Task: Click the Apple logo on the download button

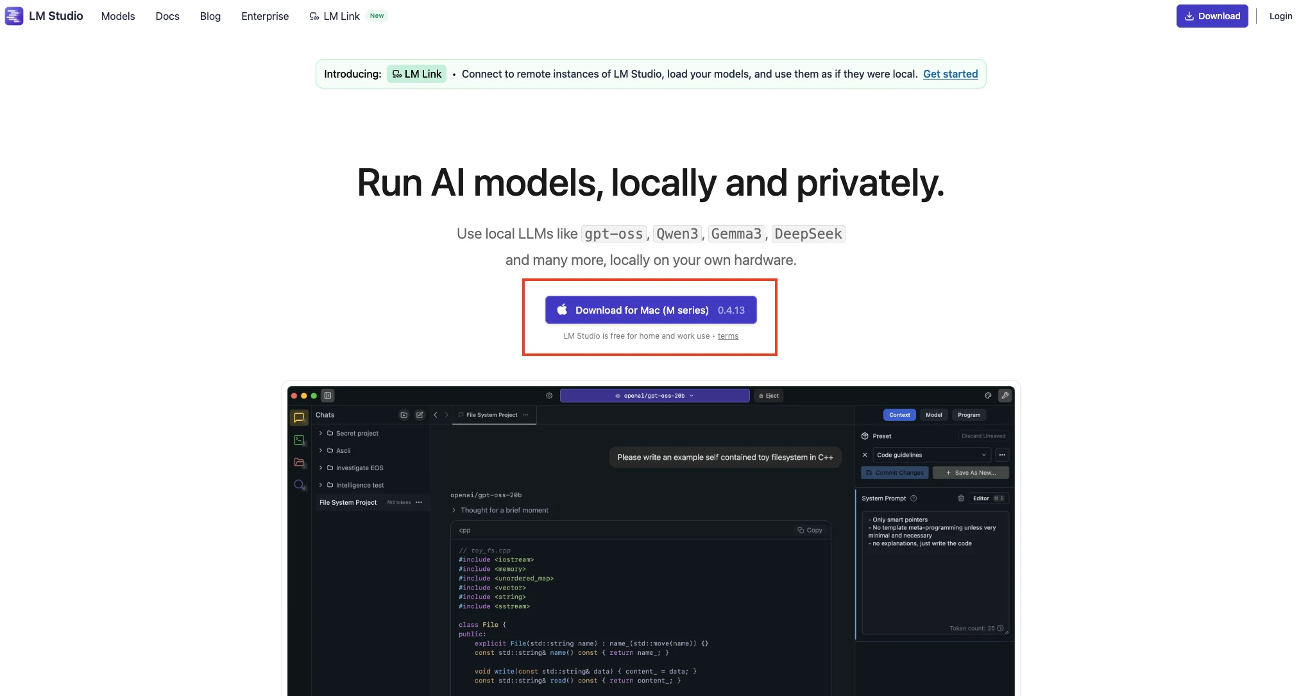Action: [x=562, y=310]
